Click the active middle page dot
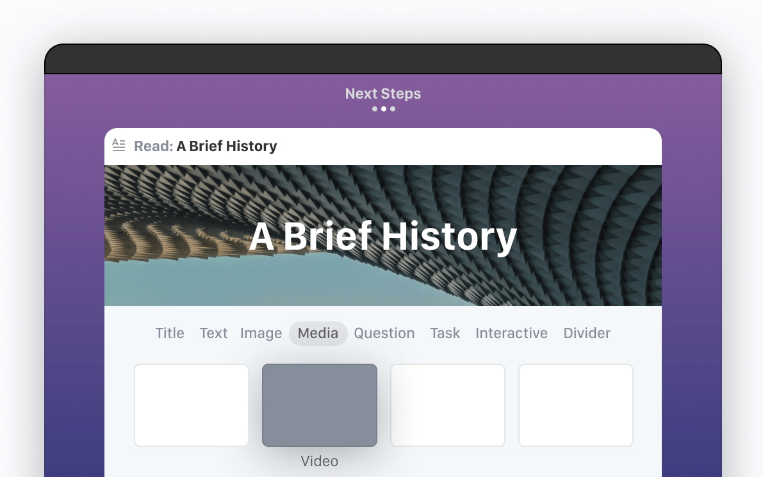 (x=383, y=109)
